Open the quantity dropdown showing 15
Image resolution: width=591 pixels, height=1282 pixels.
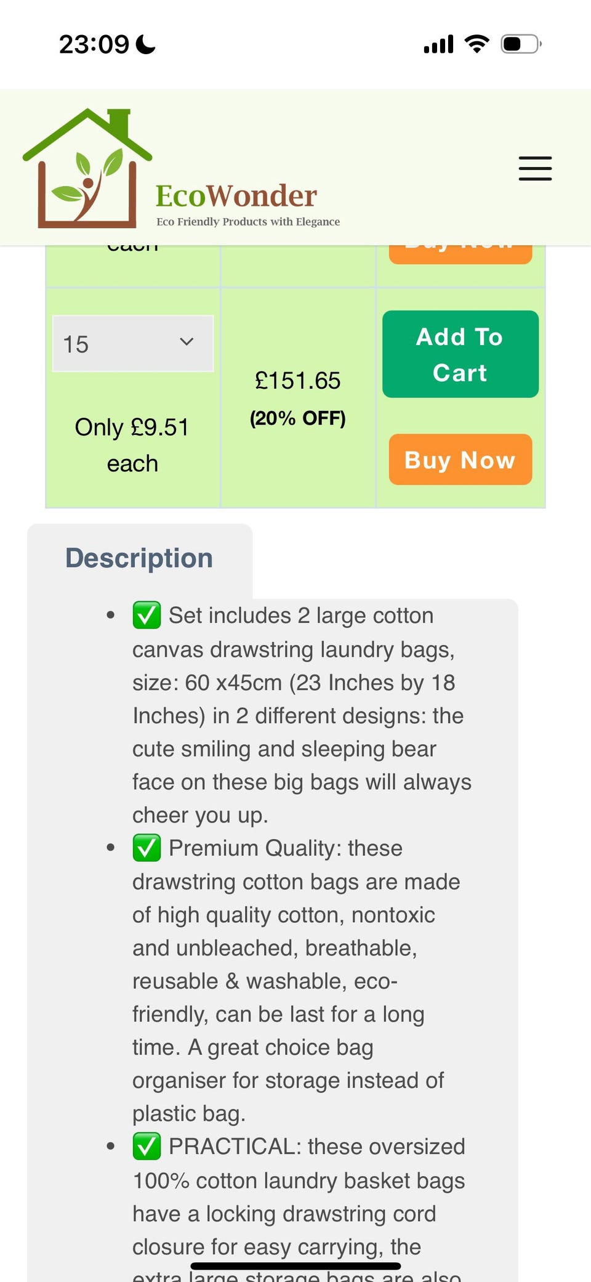point(133,344)
